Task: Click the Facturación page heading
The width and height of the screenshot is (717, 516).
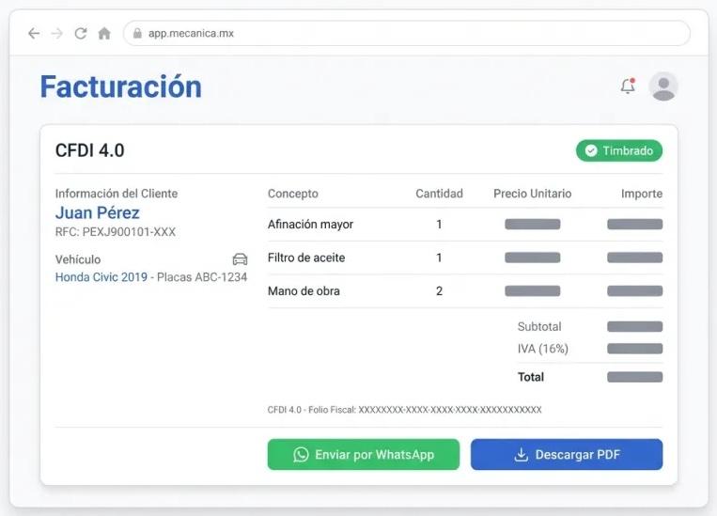Action: click(x=120, y=86)
